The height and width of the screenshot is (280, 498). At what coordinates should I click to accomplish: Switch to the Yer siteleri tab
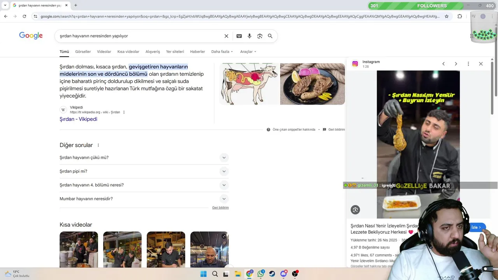(175, 52)
